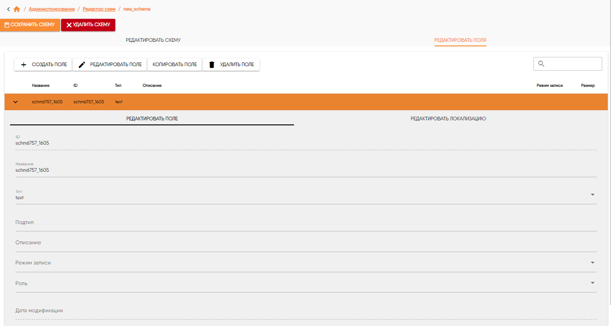Click the Тип column header

point(118,85)
